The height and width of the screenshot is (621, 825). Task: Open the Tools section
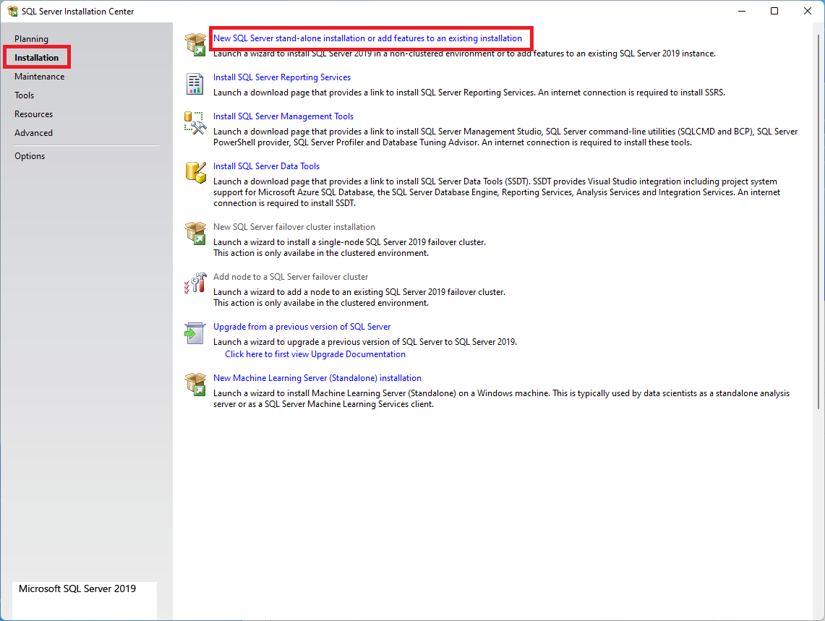point(24,95)
